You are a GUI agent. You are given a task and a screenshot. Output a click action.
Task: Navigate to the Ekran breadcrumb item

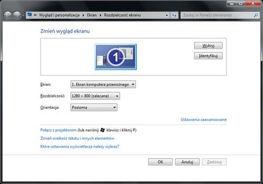[92, 15]
